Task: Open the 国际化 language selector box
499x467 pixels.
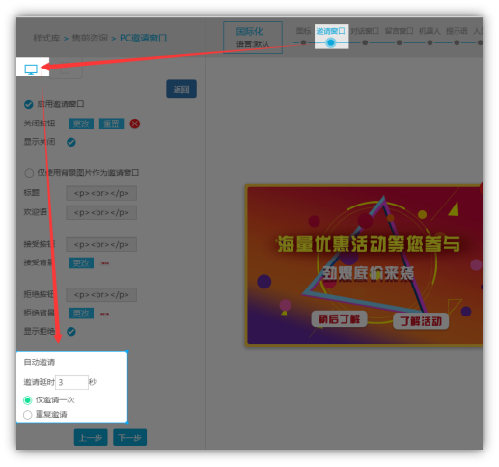Action: pyautogui.click(x=253, y=38)
